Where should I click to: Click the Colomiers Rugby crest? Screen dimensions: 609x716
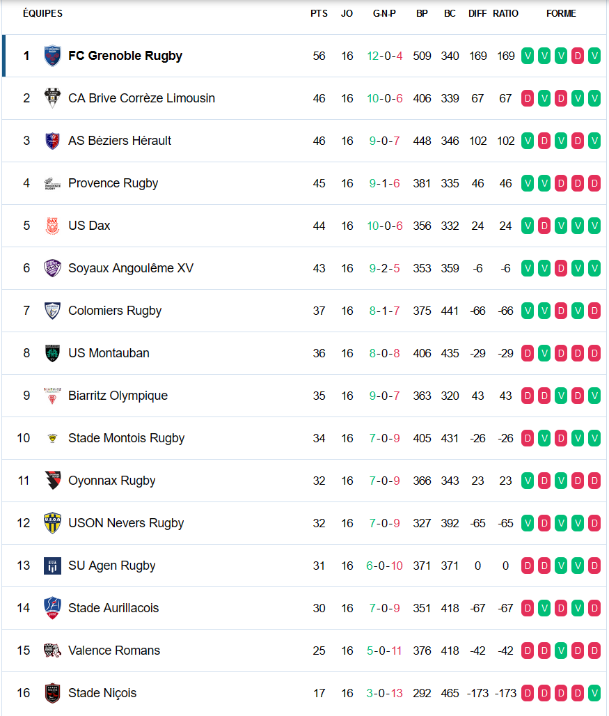coord(52,311)
